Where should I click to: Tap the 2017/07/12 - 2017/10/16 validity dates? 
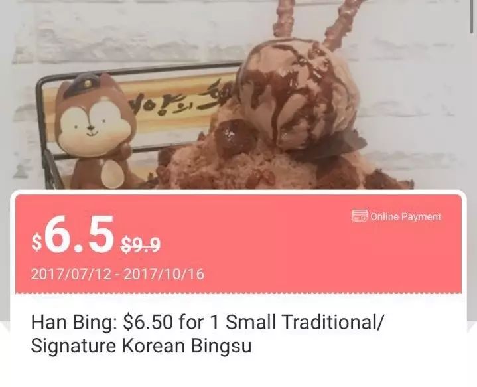(x=117, y=274)
